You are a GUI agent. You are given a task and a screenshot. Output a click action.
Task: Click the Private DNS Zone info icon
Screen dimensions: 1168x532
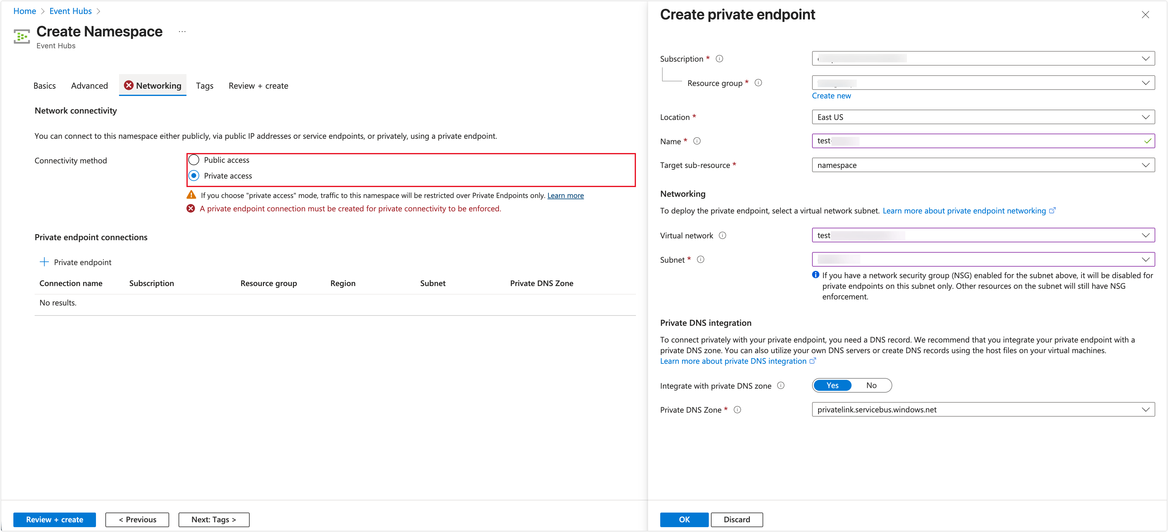(738, 410)
